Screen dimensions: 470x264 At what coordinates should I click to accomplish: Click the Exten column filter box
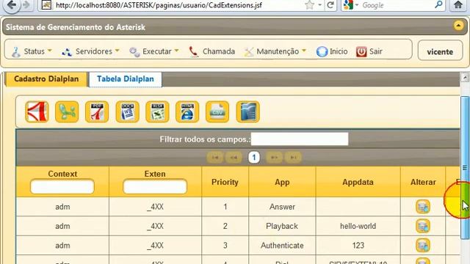point(155,187)
